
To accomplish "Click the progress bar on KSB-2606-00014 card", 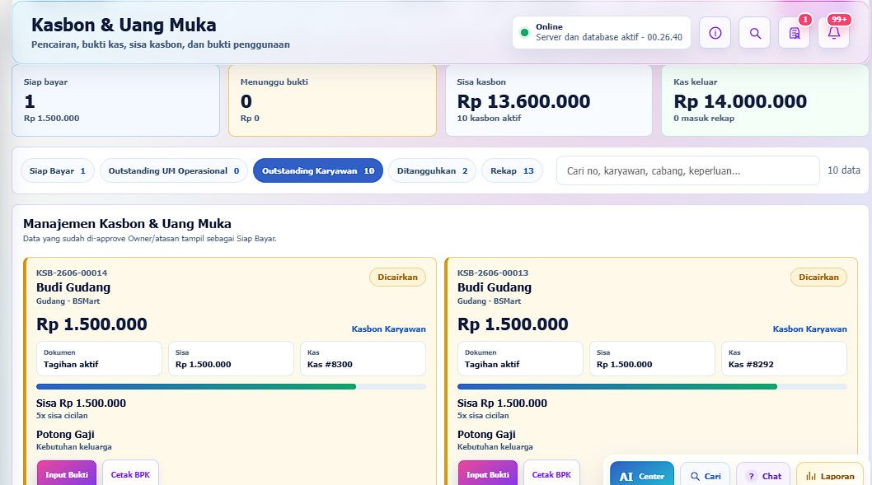I will coord(231,387).
